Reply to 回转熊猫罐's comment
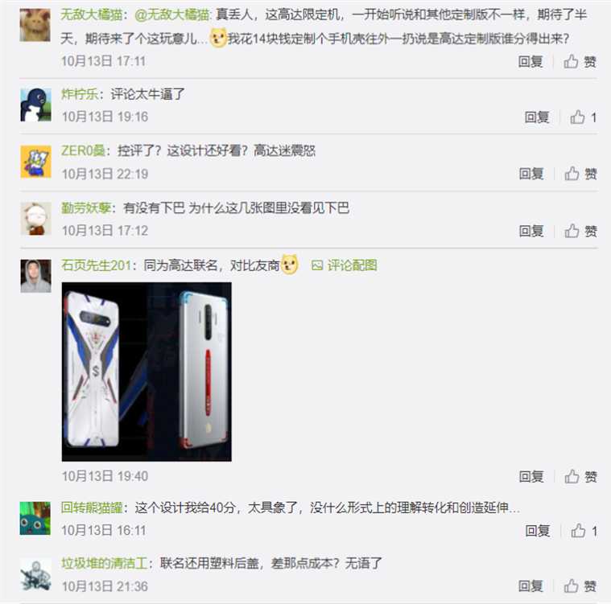The width and height of the screenshot is (611, 604). pos(538,531)
